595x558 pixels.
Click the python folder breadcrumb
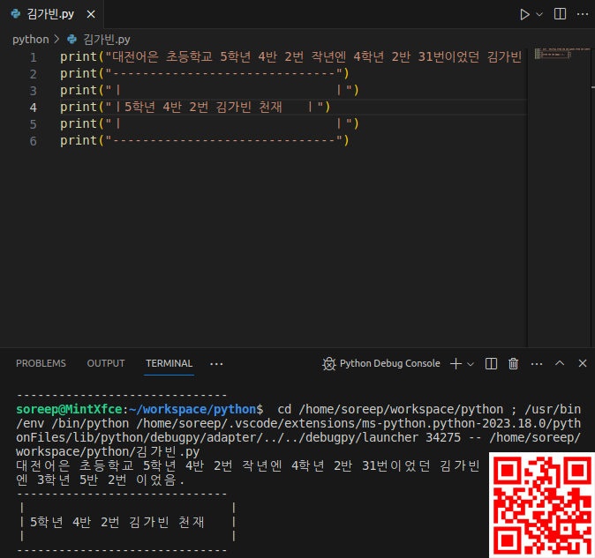(x=30, y=40)
